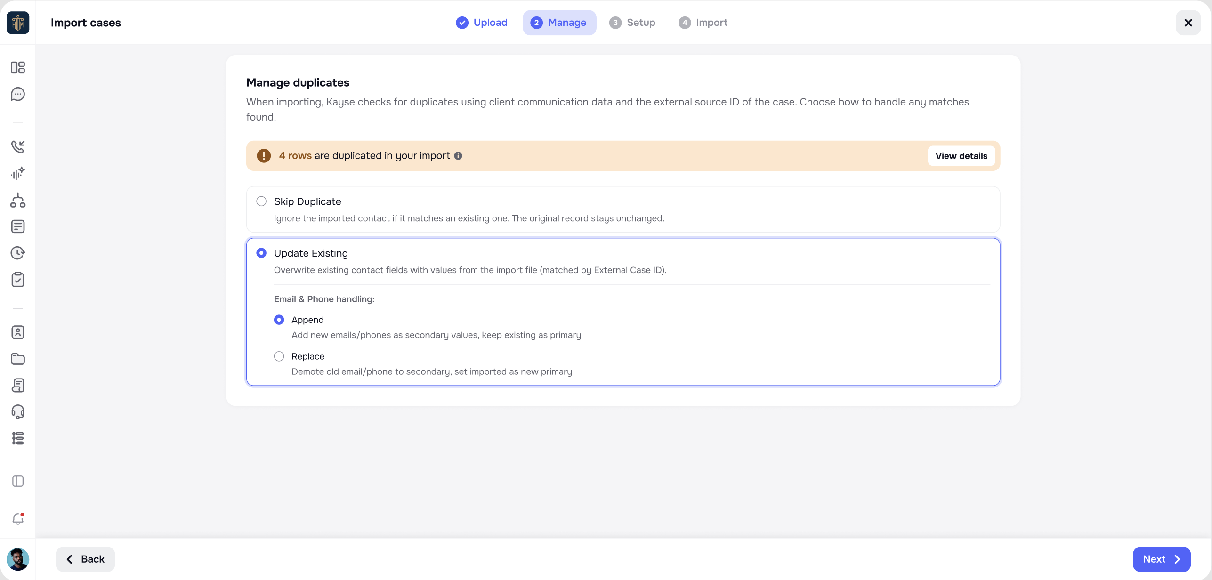Toggle the sidebar collapse panel icon

point(18,481)
